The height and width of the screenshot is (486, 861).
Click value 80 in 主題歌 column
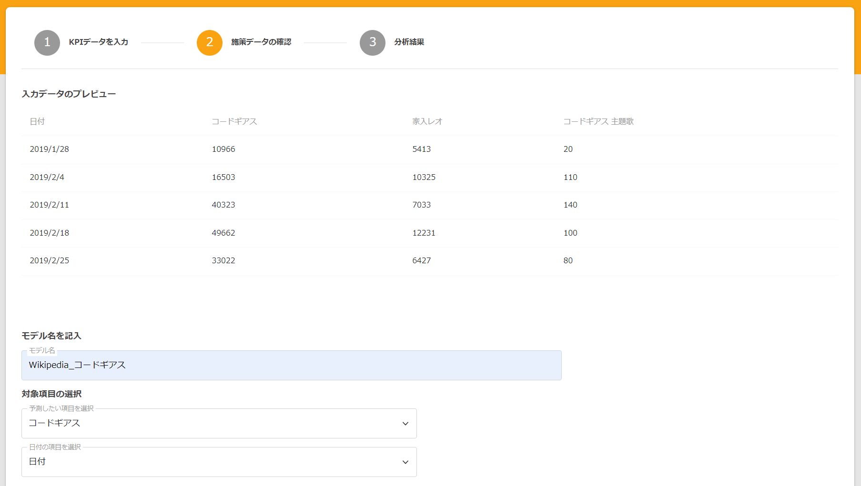568,260
